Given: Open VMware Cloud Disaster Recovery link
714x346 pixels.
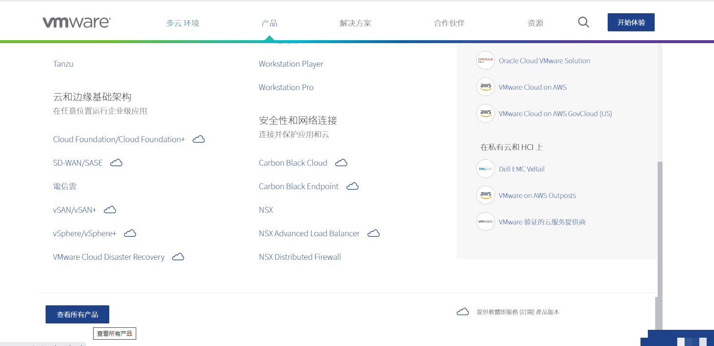Looking at the screenshot, I should tap(109, 257).
